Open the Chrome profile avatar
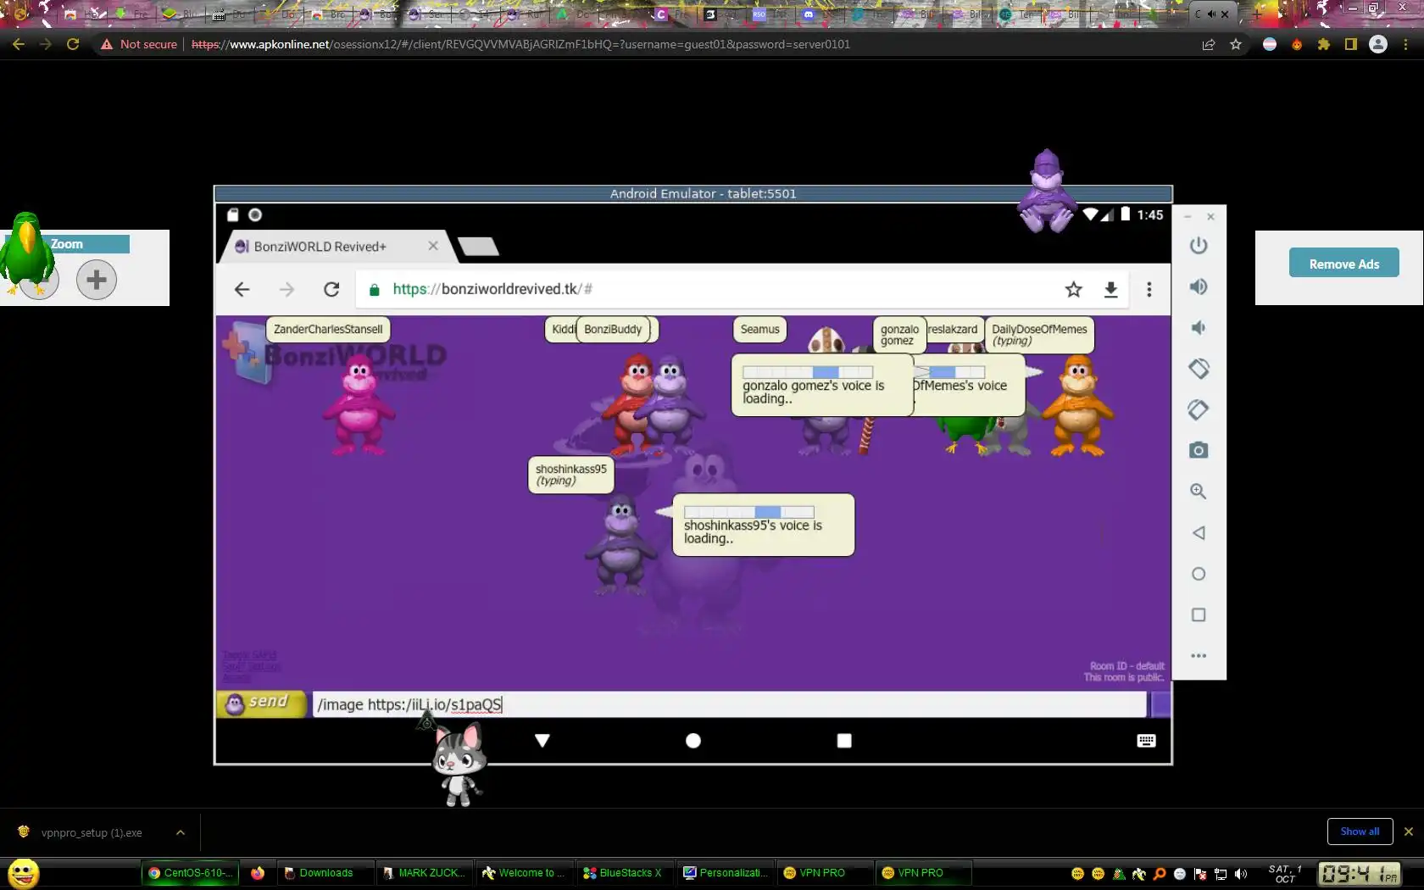Screen dimensions: 1424x890 pos(1378,44)
